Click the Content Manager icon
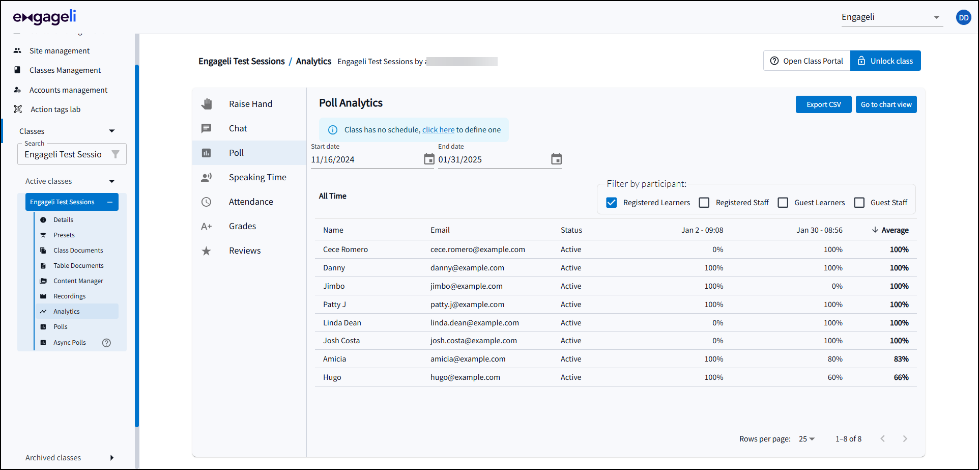The width and height of the screenshot is (979, 470). point(43,281)
